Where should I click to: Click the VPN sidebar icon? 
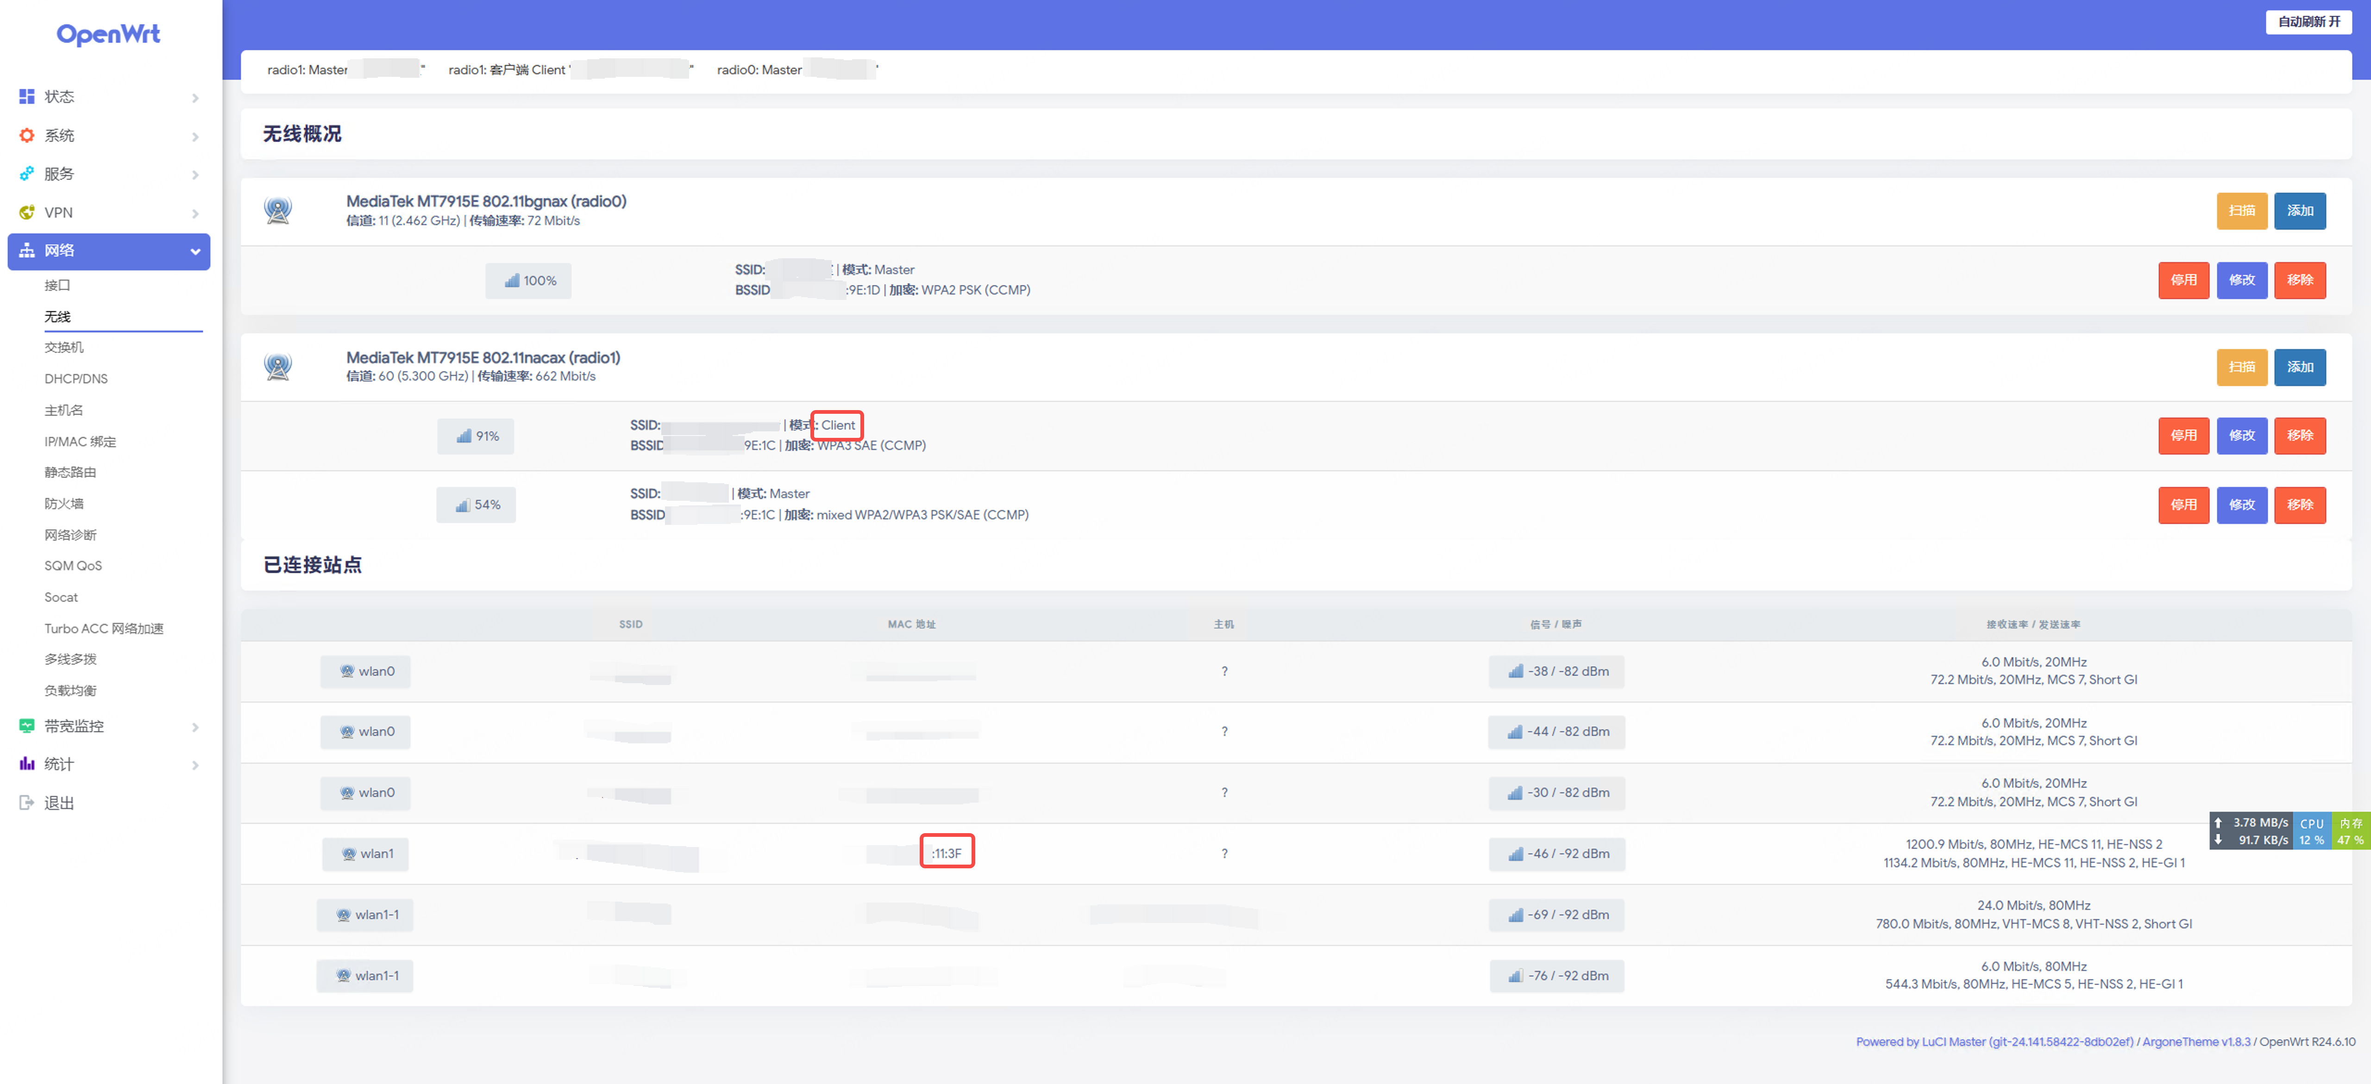coord(27,212)
